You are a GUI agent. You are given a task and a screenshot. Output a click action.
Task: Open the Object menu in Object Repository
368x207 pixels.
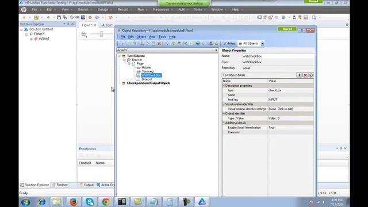click(141, 37)
